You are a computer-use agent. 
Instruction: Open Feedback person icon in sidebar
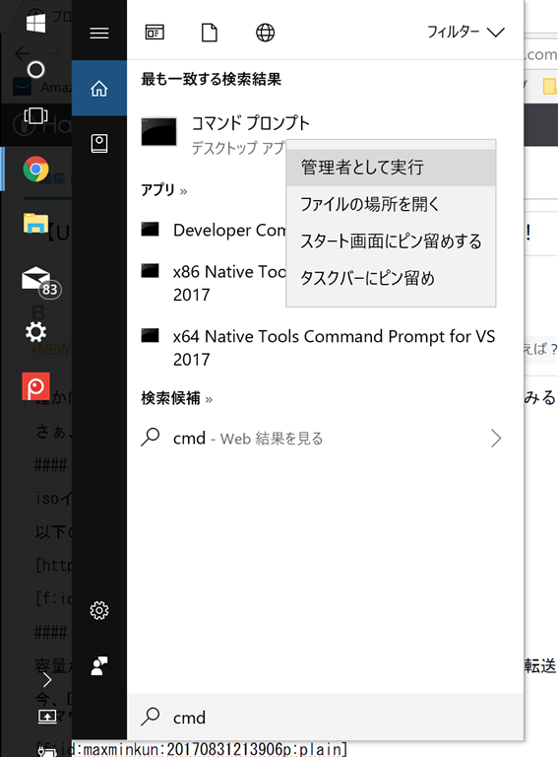click(99, 666)
